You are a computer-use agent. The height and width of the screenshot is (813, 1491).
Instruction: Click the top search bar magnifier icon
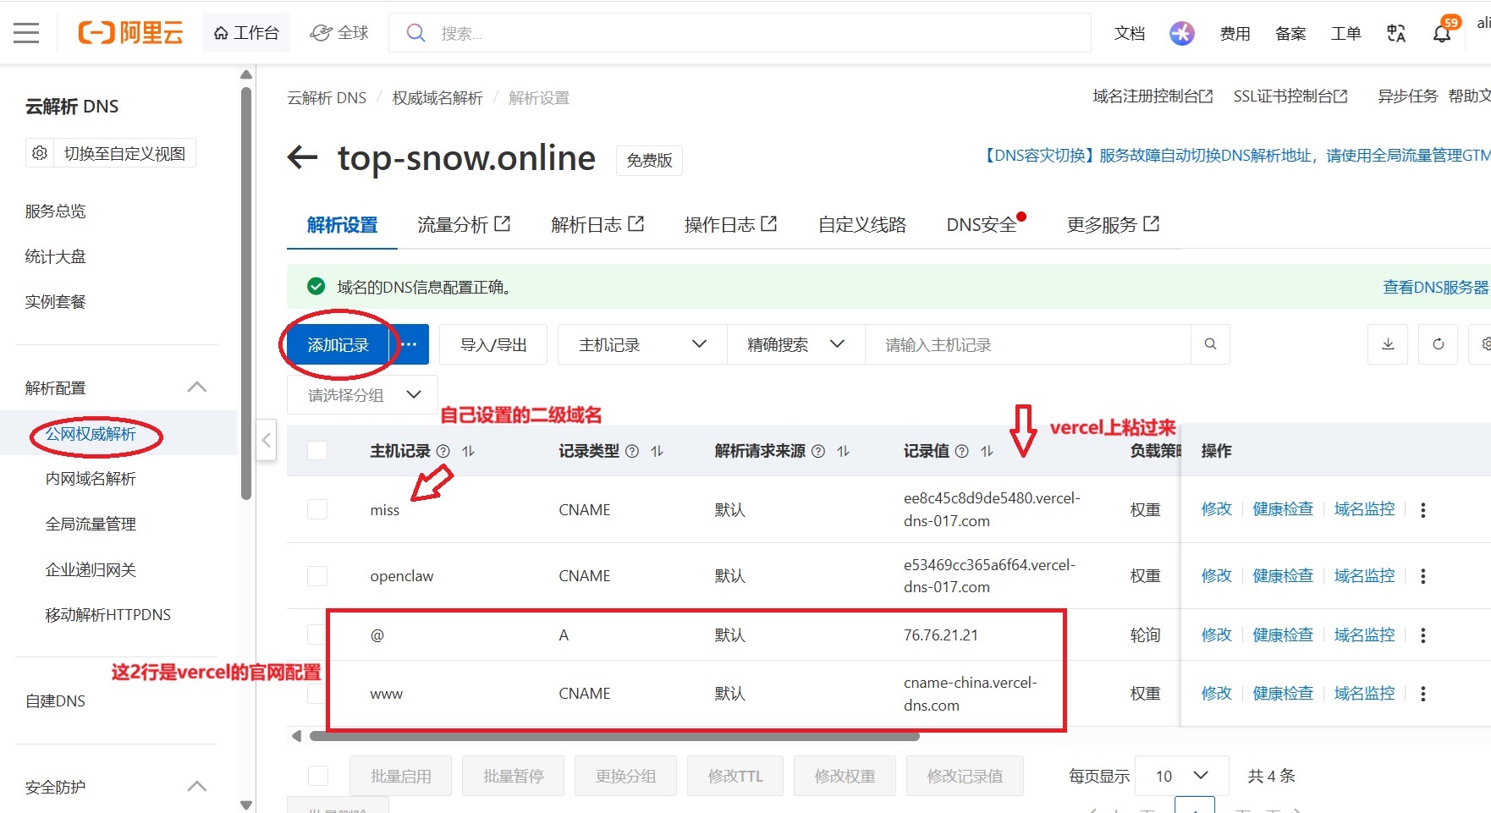coord(415,33)
